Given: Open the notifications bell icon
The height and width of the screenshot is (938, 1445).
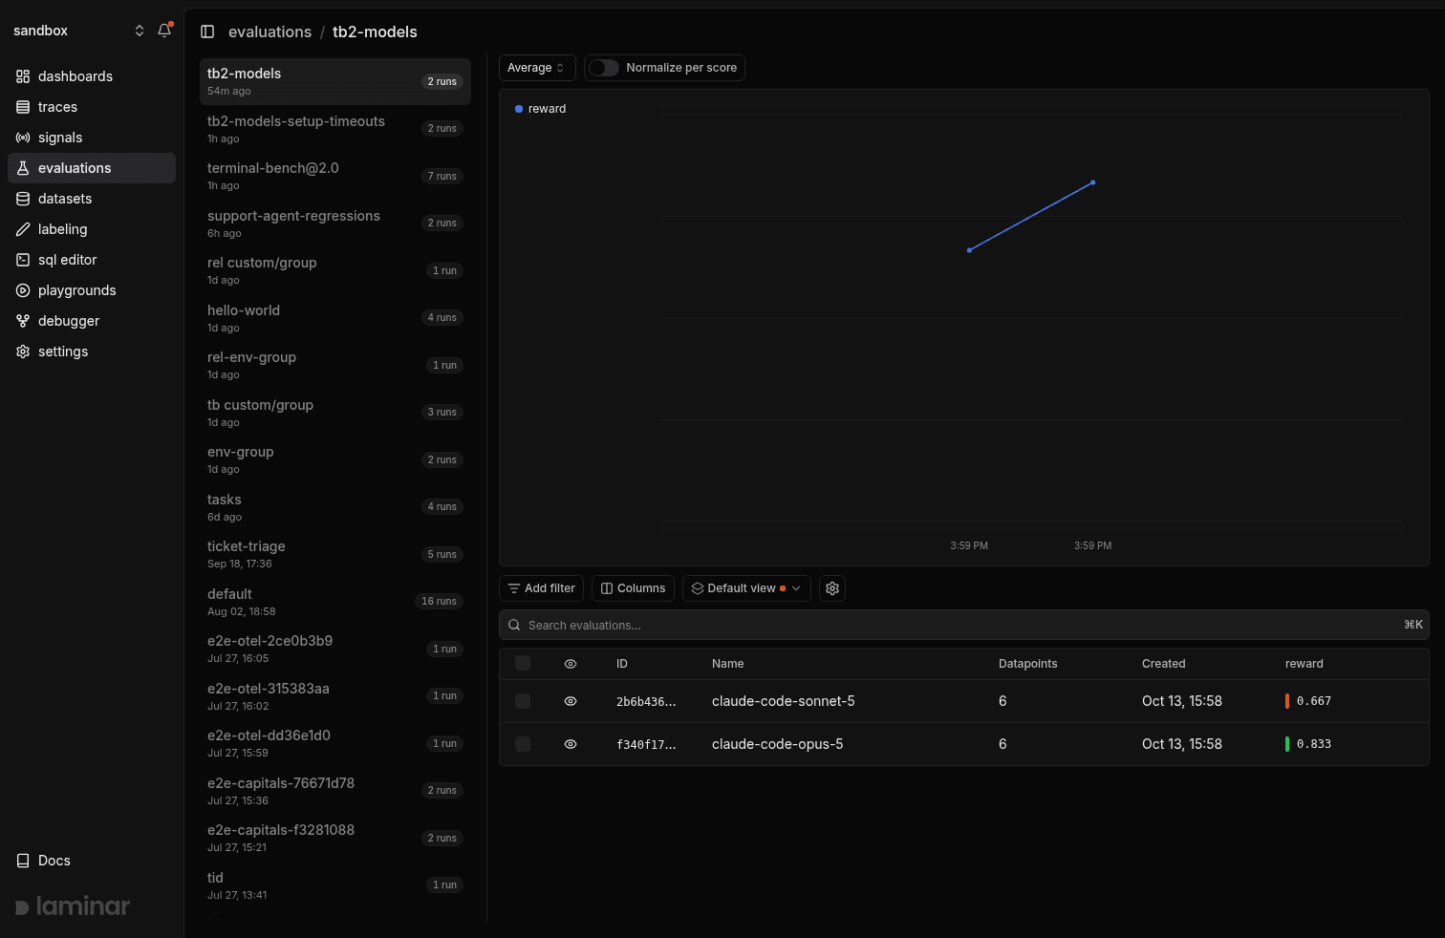Looking at the screenshot, I should pyautogui.click(x=164, y=31).
